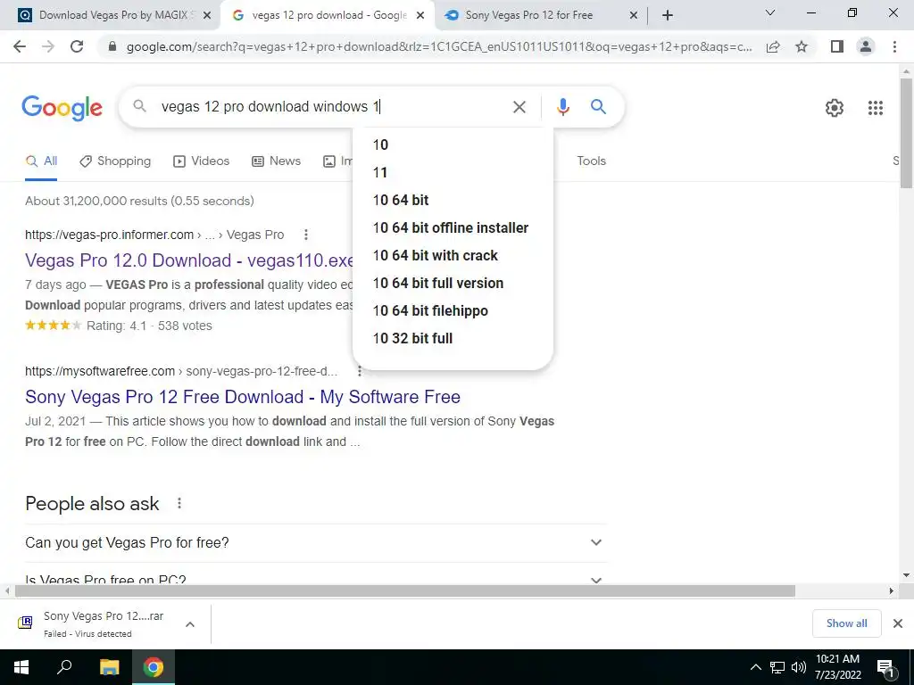Choose the "10" suggestion
Screen dimensions: 914x685
tap(453, 145)
